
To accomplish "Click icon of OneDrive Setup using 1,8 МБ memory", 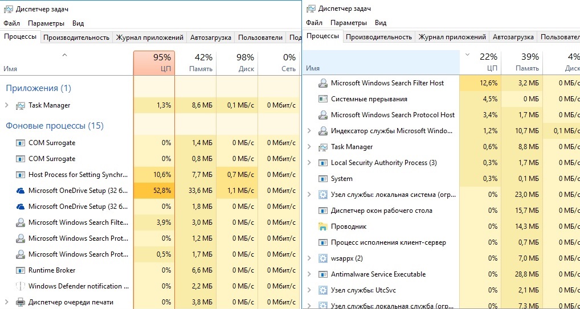I will pos(20,207).
